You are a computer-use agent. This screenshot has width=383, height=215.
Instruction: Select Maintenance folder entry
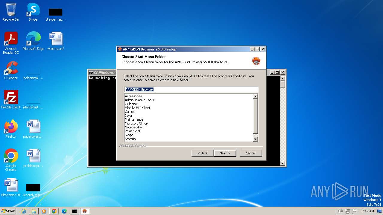[x=134, y=119]
